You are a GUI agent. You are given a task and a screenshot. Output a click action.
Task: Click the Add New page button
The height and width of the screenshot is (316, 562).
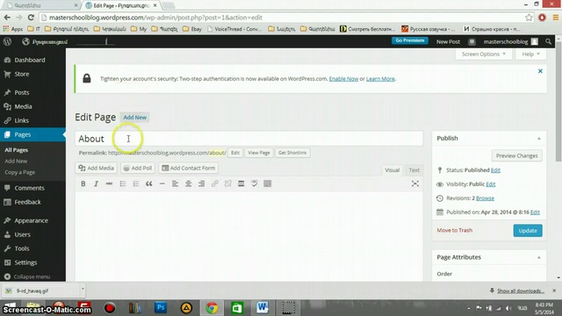(134, 117)
